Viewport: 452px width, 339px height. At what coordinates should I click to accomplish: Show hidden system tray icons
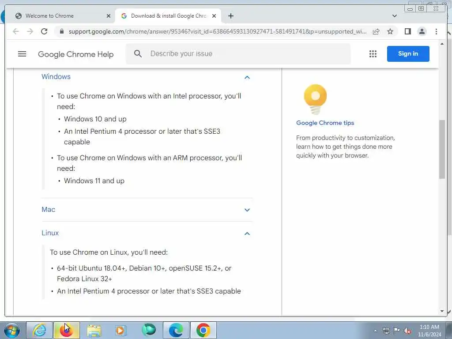coord(375,331)
